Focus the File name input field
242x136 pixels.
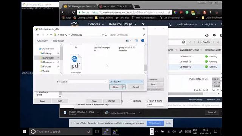pyautogui.click(x=87, y=82)
